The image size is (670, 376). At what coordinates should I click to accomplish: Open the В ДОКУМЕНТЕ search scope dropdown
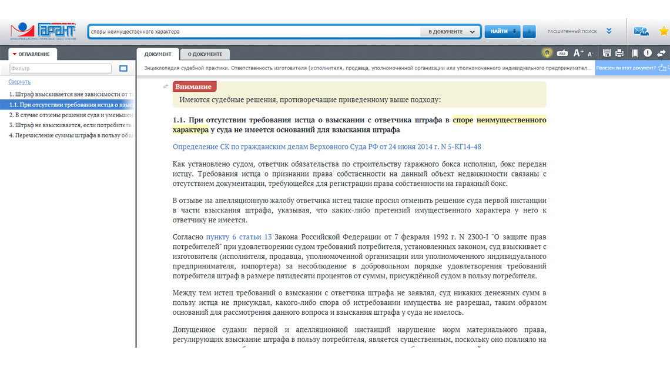(451, 32)
